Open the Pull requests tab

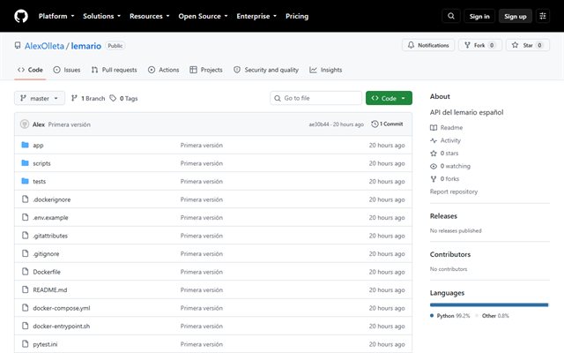click(x=114, y=70)
